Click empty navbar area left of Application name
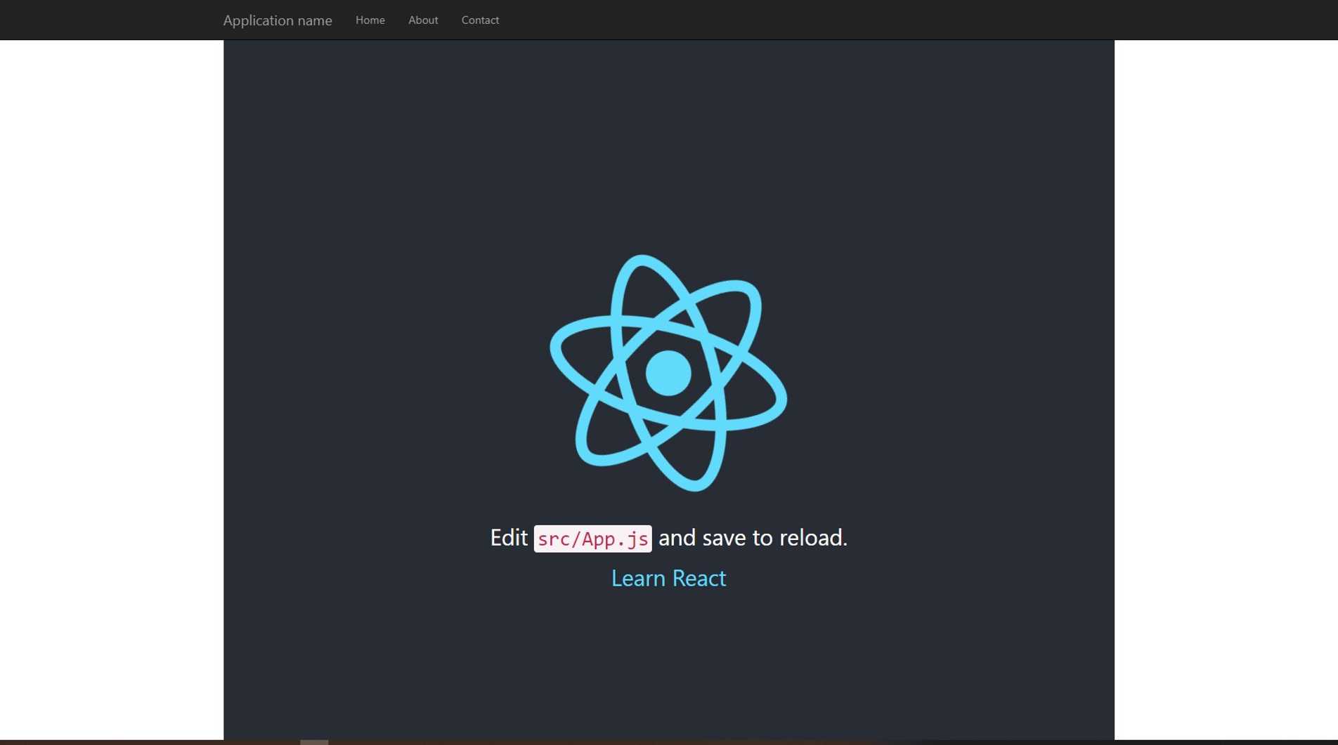This screenshot has height=745, width=1338. click(x=105, y=20)
